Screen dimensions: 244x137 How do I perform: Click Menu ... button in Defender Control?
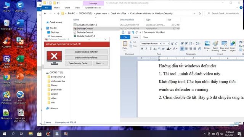pos(100,64)
